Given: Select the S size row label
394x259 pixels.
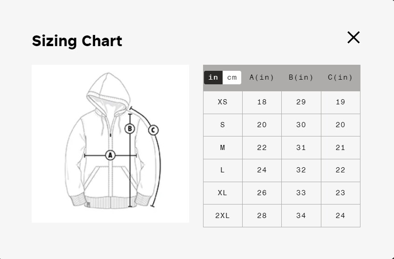Looking at the screenshot, I should (x=223, y=125).
